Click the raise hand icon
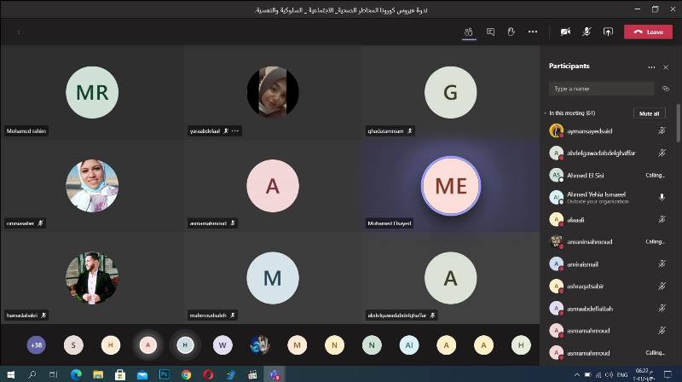Image resolution: width=682 pixels, height=382 pixels. [x=511, y=32]
